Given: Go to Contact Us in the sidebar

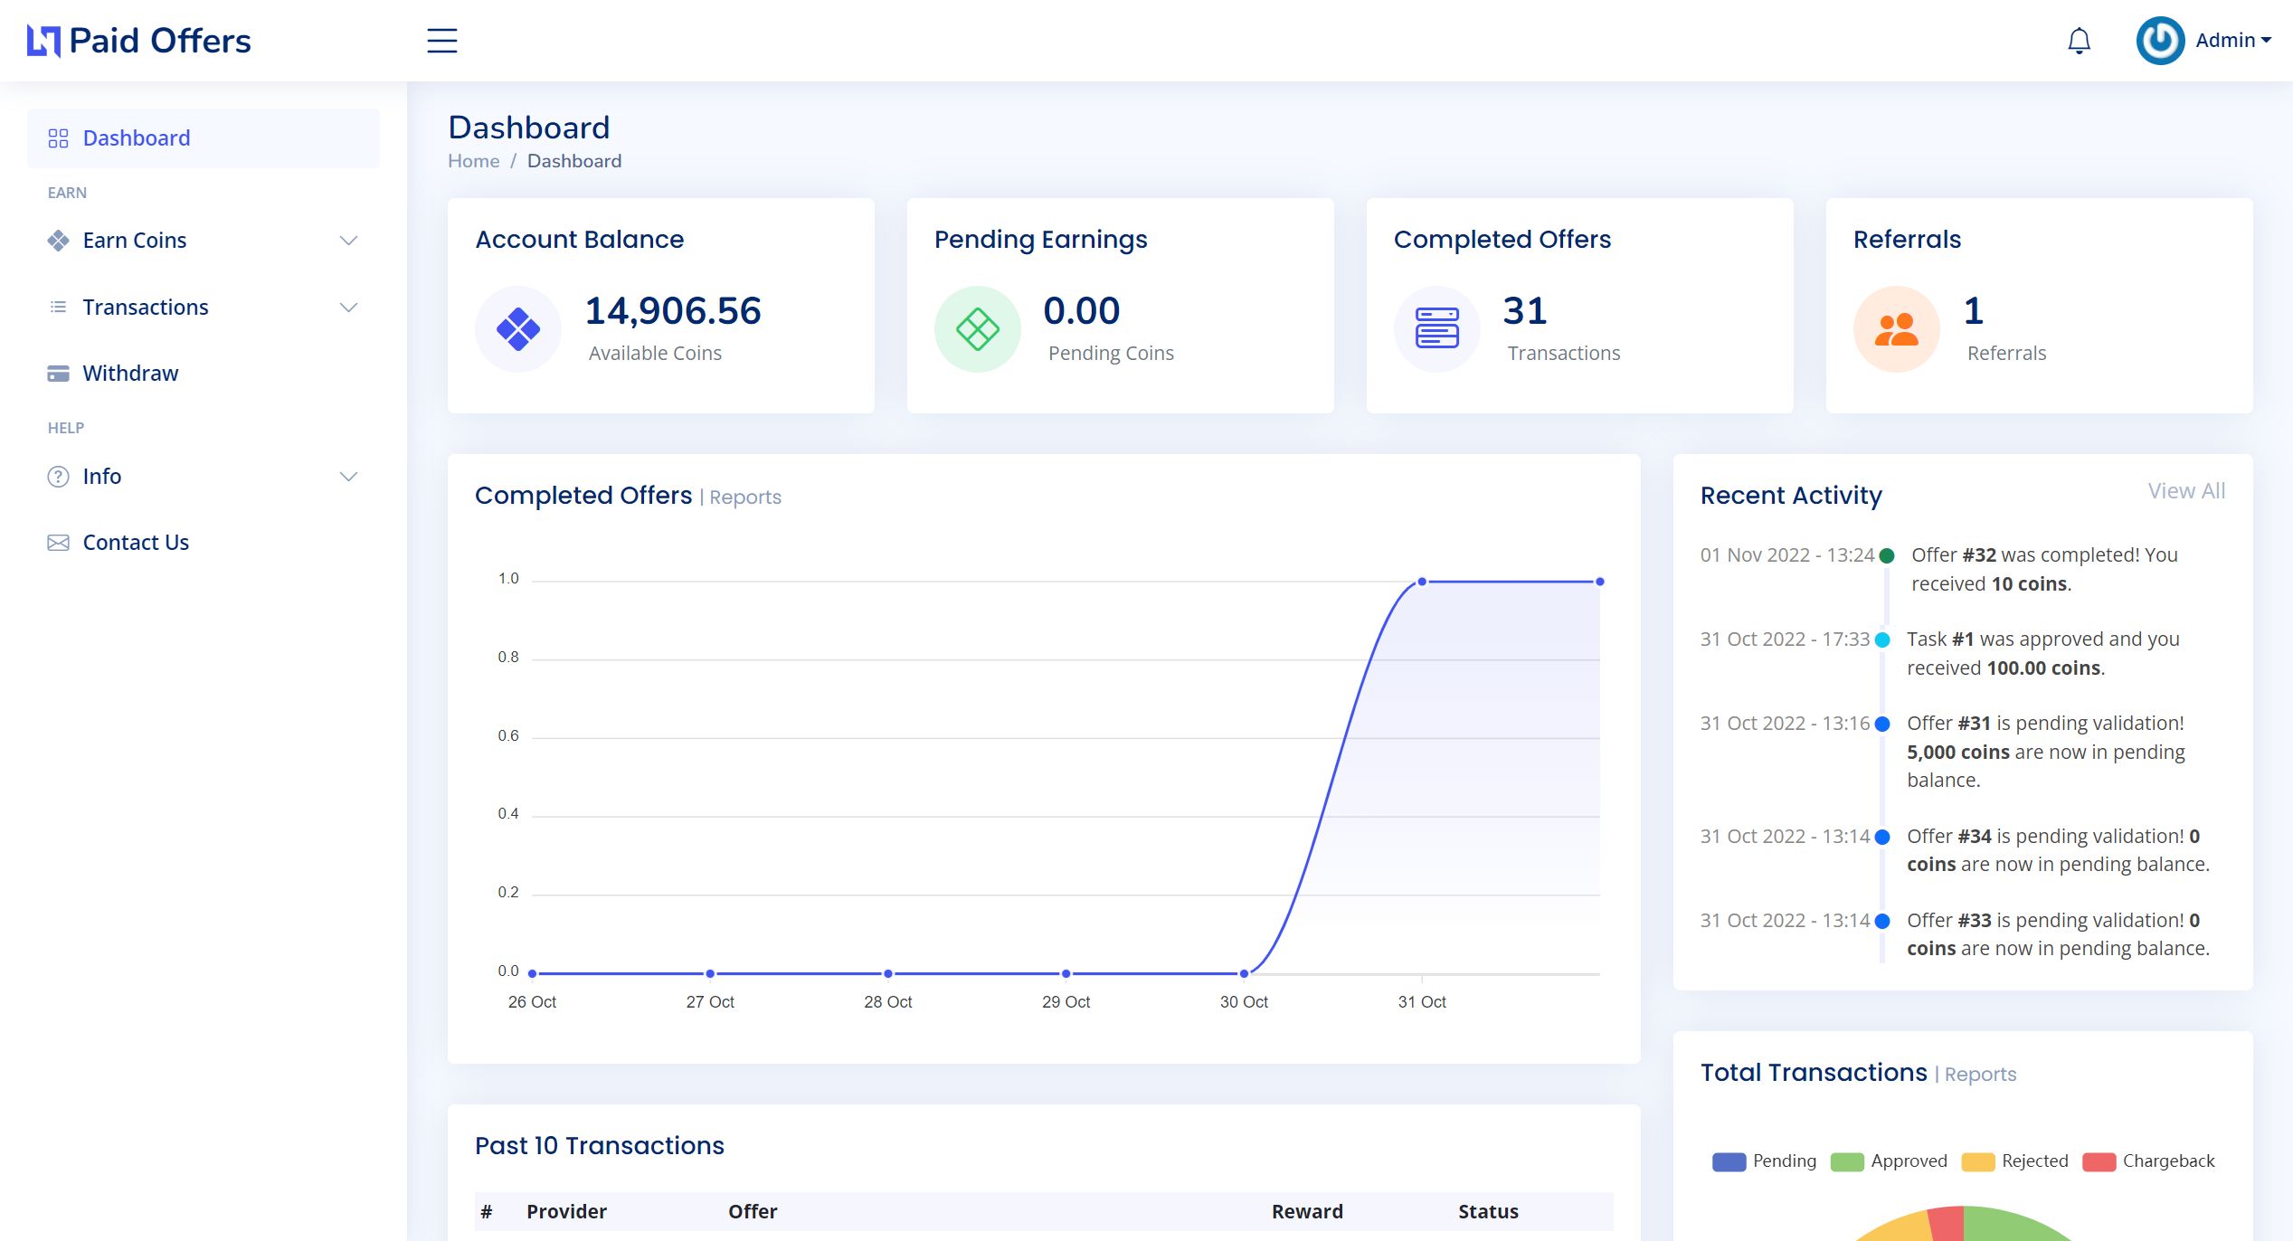Looking at the screenshot, I should 136,543.
